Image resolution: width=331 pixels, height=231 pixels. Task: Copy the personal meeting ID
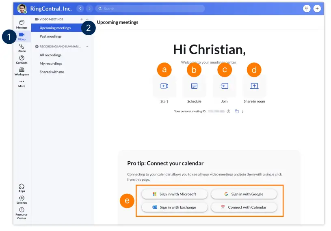pos(237,111)
